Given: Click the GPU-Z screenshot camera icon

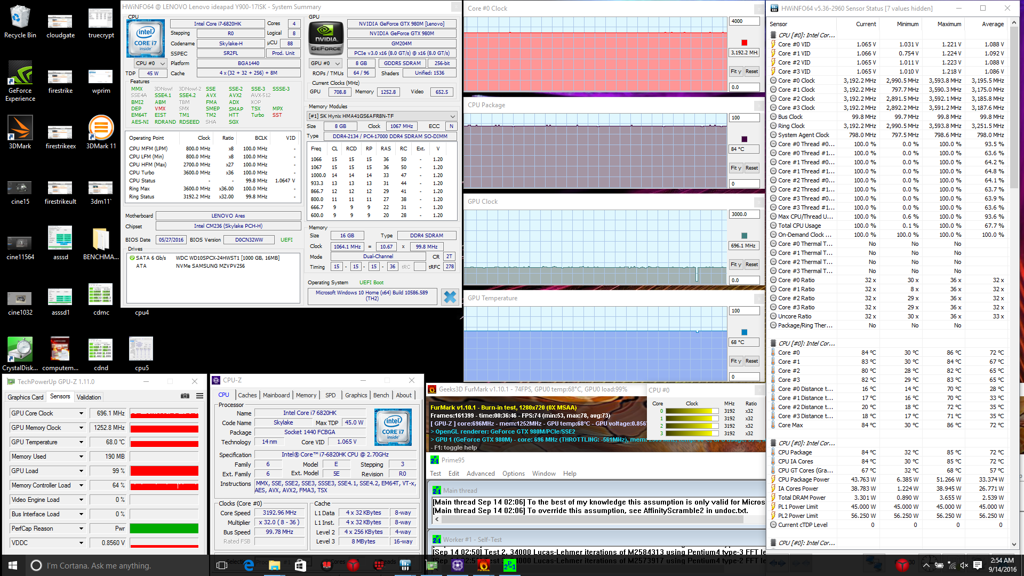Looking at the screenshot, I should 185,396.
